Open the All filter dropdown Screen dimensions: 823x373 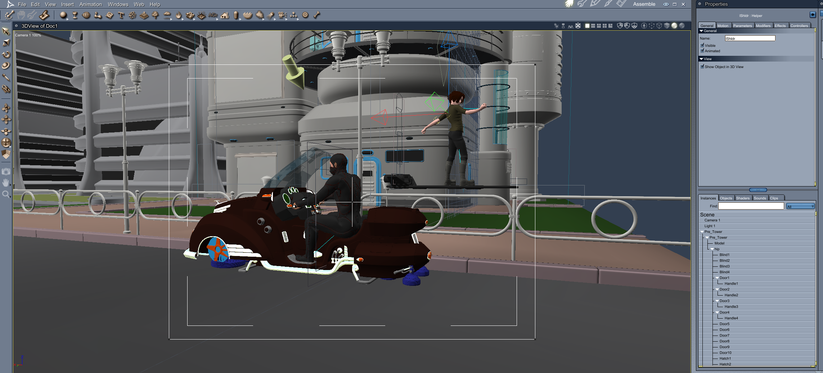[800, 206]
